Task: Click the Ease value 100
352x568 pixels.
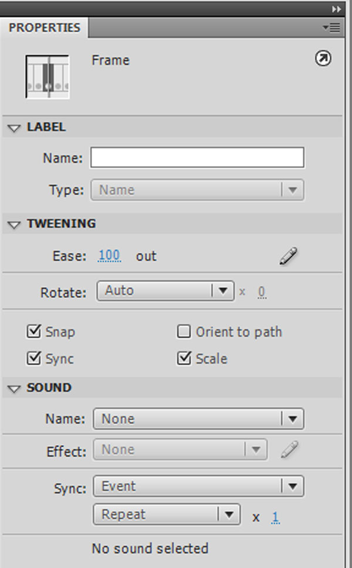Action: coord(109,256)
